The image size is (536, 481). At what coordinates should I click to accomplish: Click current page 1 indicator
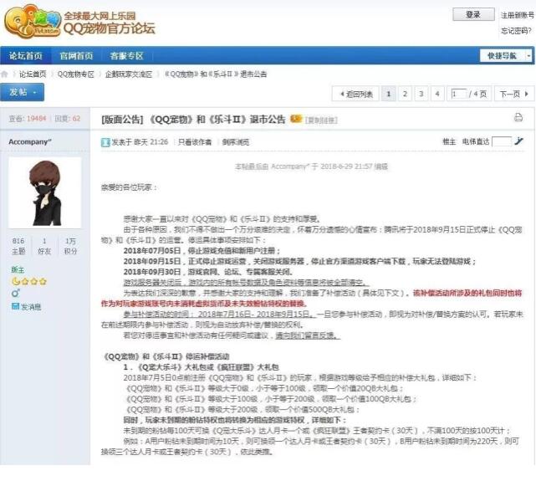(388, 94)
